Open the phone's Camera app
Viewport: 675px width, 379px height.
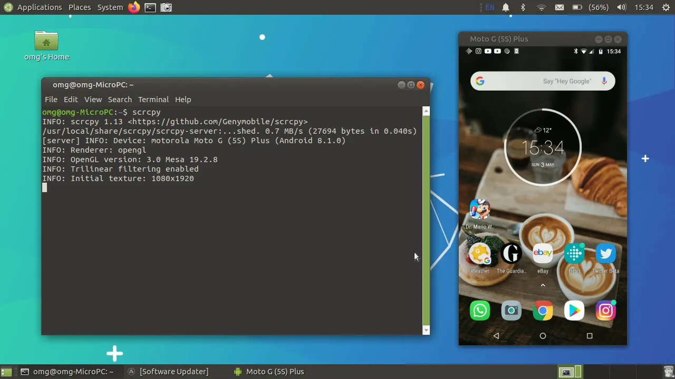point(511,310)
